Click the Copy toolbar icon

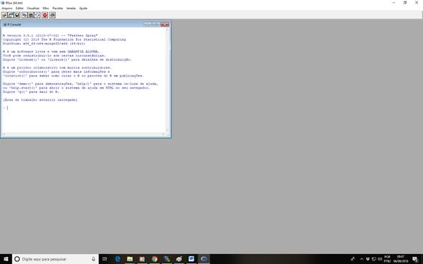tap(24, 15)
